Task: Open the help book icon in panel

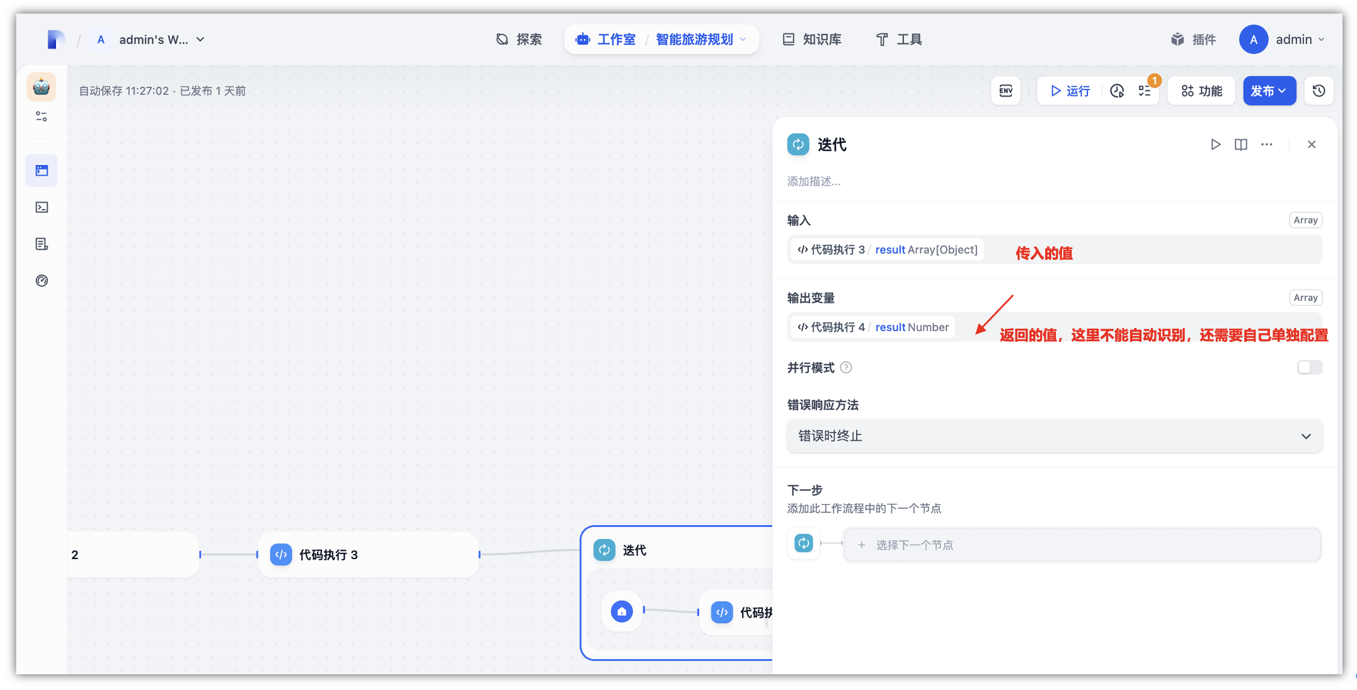Action: coord(1240,144)
